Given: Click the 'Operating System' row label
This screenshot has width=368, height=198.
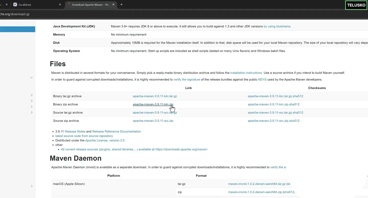Looking at the screenshot, I should coord(66,51).
